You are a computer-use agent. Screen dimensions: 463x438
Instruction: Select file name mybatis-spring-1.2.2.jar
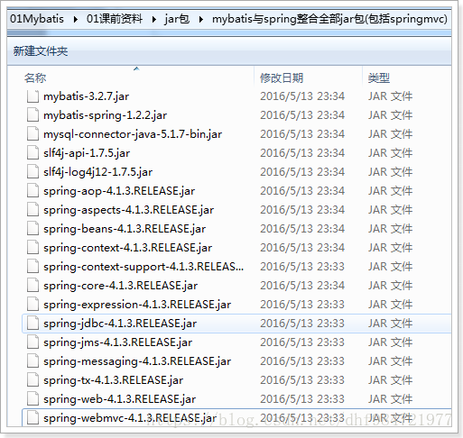pos(105,115)
